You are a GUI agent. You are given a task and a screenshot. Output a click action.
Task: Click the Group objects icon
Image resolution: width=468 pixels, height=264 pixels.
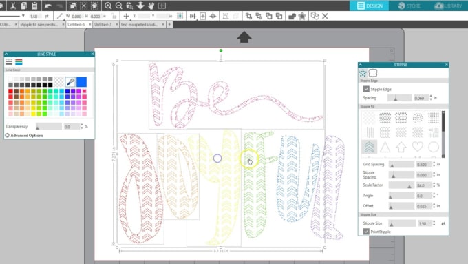tap(226, 16)
